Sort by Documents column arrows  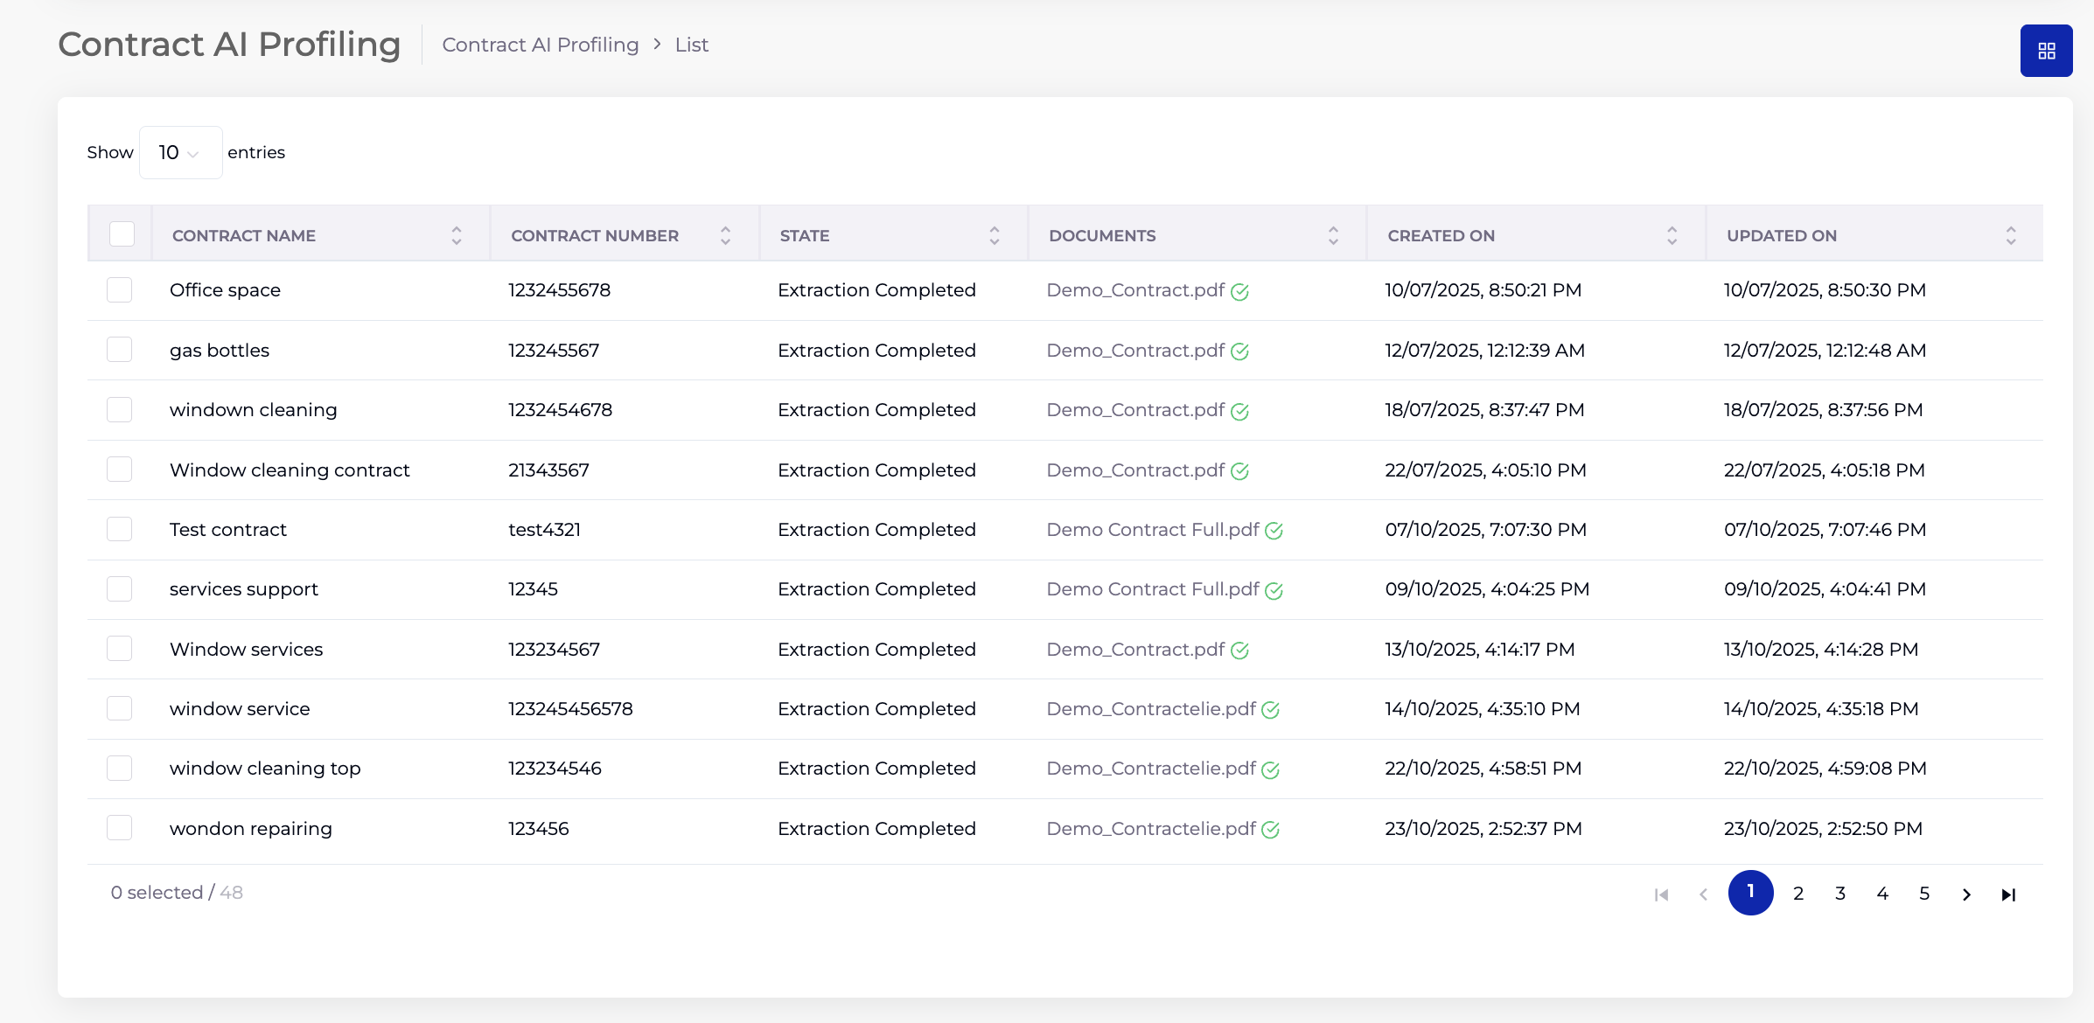1333,235
